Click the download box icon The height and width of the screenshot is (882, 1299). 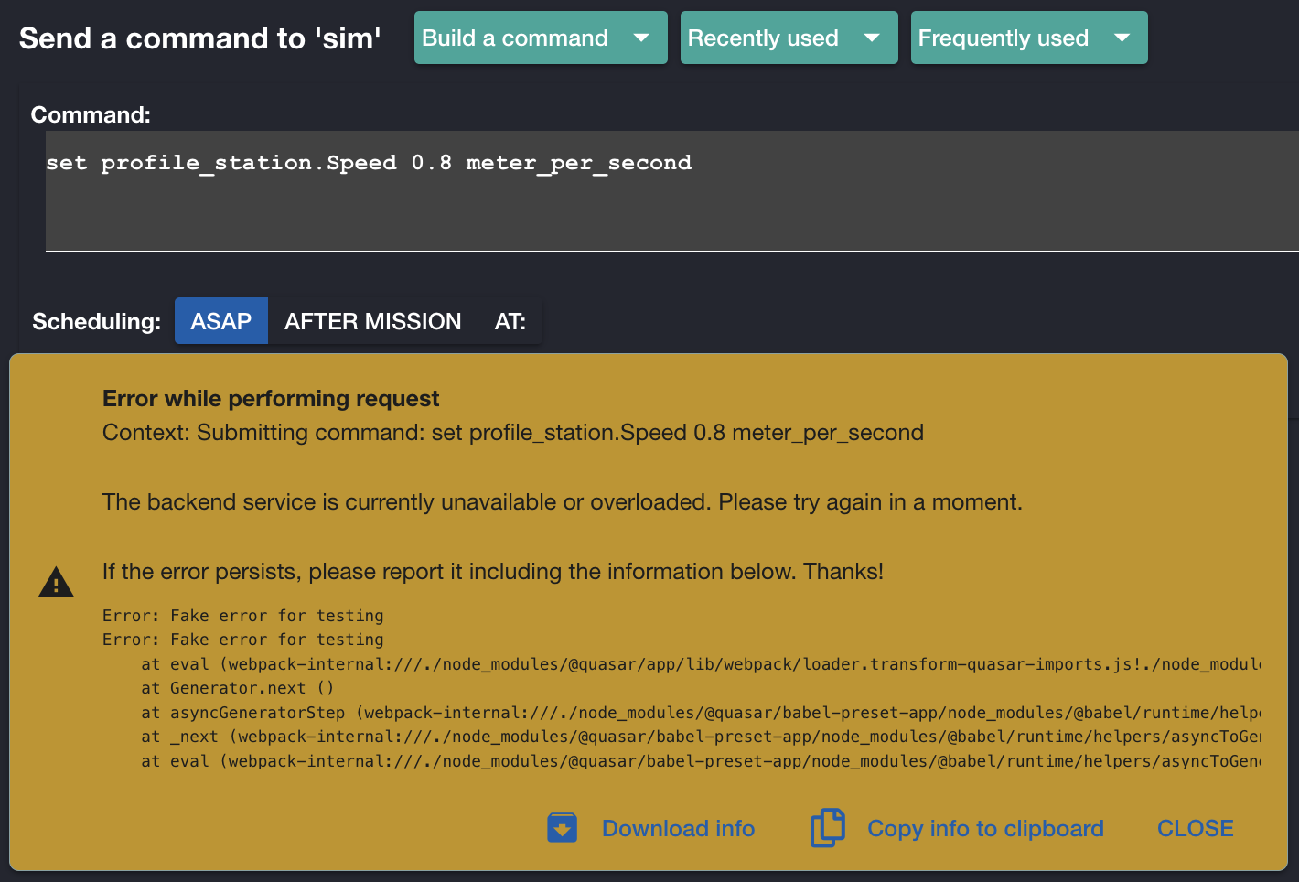562,828
